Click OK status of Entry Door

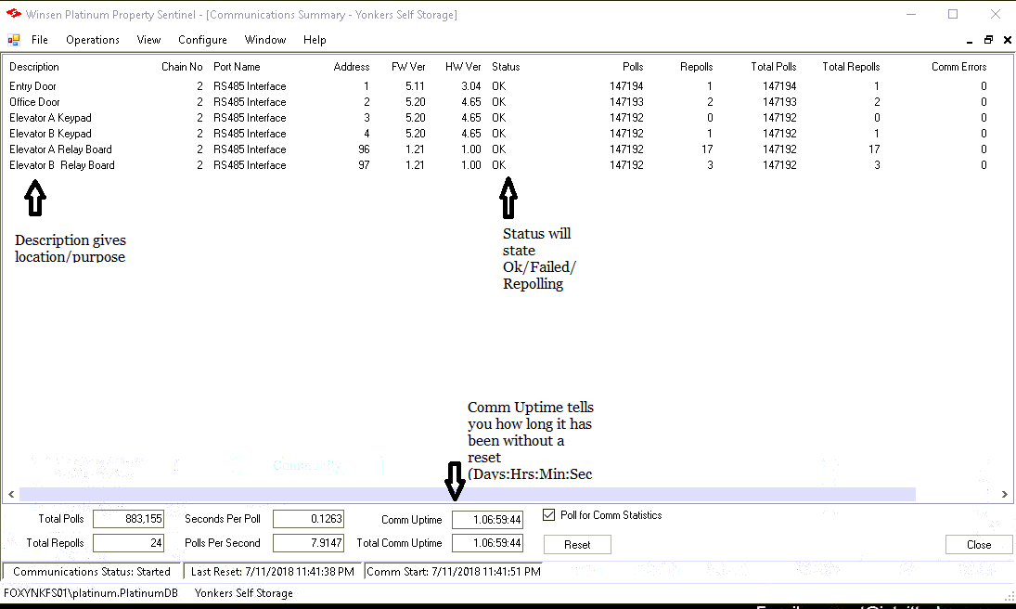[x=498, y=86]
